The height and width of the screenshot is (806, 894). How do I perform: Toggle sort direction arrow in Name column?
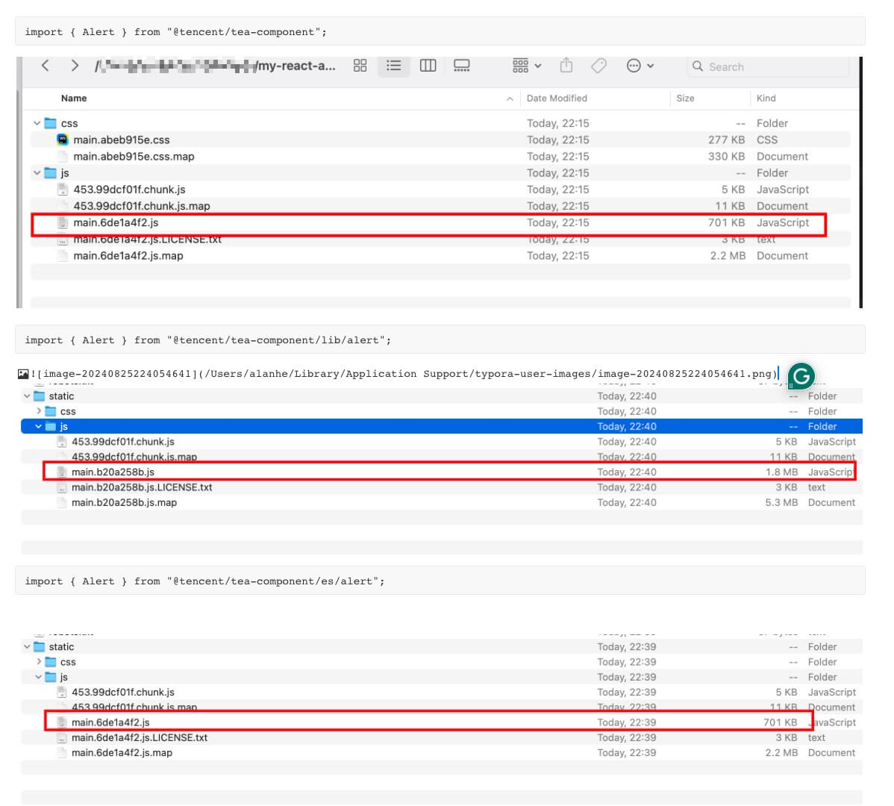coord(510,99)
